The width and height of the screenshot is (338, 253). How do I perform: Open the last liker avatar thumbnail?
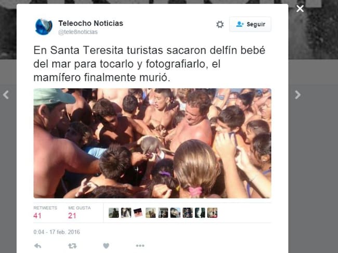point(212,212)
